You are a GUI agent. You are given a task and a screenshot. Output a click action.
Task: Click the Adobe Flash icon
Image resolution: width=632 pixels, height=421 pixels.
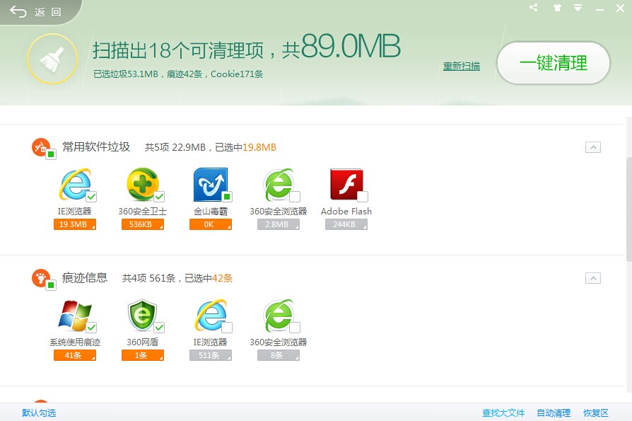[x=346, y=184]
